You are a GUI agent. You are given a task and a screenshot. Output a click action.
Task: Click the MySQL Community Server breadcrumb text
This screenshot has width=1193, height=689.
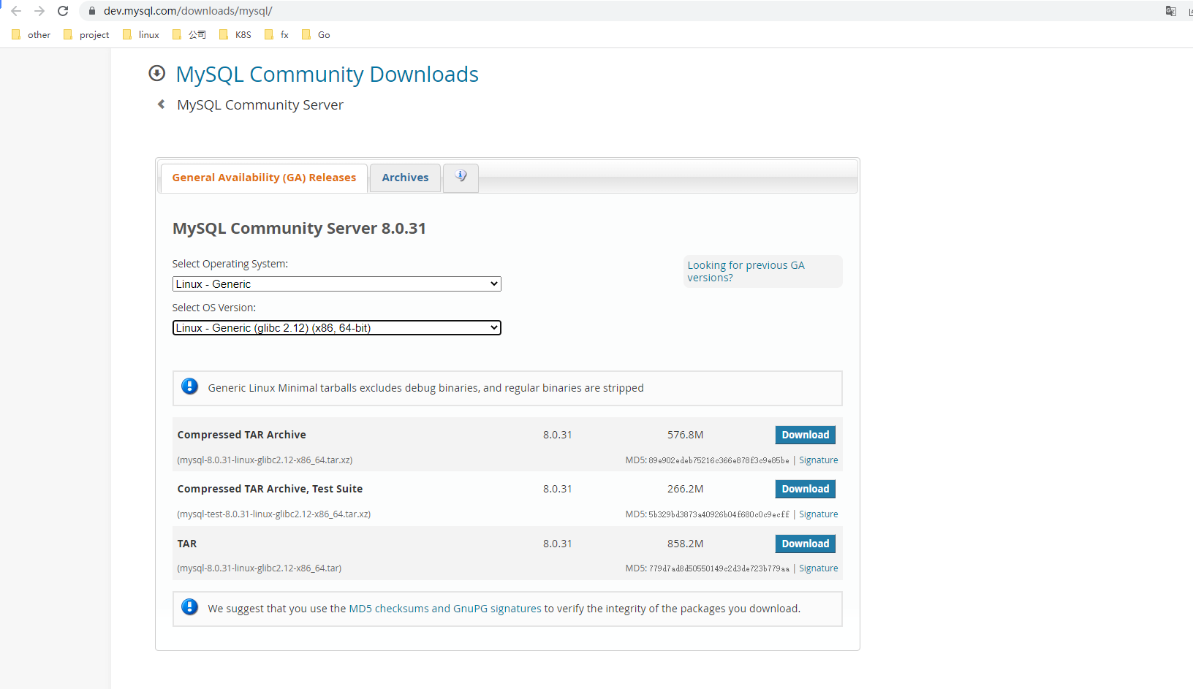click(x=260, y=105)
